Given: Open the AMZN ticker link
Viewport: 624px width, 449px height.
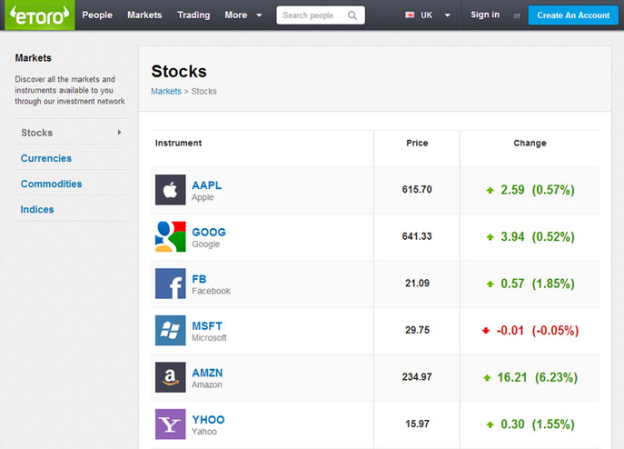Looking at the screenshot, I should tap(207, 373).
